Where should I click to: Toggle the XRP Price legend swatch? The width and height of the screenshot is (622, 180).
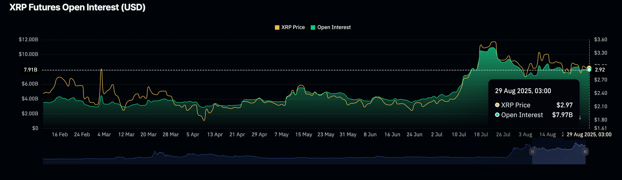click(x=277, y=27)
